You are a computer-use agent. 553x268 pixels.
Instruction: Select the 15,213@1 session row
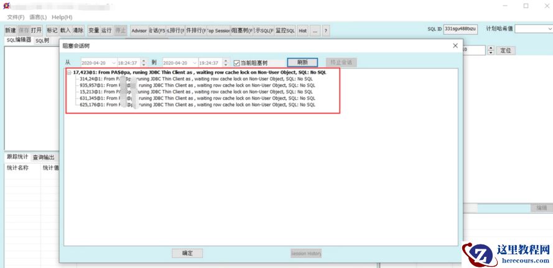(196, 92)
